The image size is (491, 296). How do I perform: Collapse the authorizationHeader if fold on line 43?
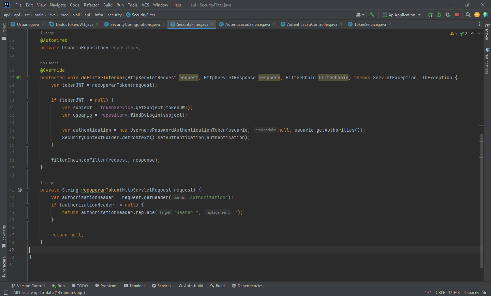tap(27, 205)
